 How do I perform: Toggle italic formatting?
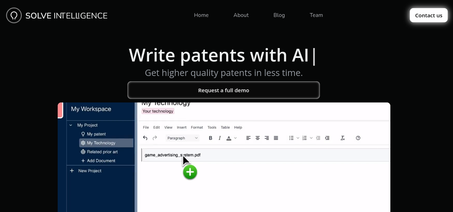[220, 138]
